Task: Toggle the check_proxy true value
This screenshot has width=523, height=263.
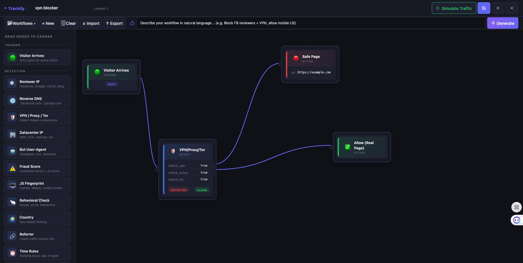Action: [x=204, y=173]
